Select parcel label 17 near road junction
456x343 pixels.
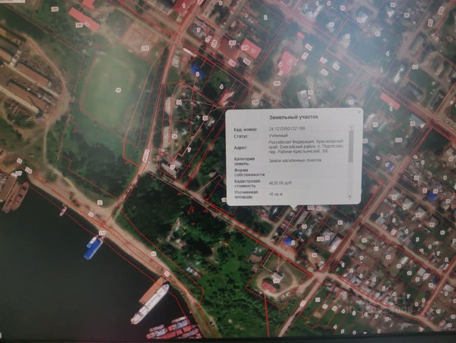point(173,168)
